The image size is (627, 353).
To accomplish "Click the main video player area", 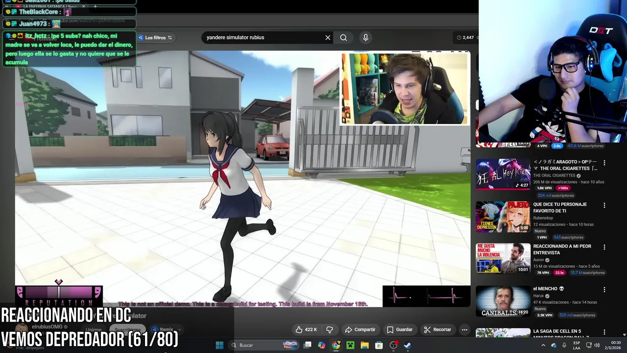I will (242, 179).
